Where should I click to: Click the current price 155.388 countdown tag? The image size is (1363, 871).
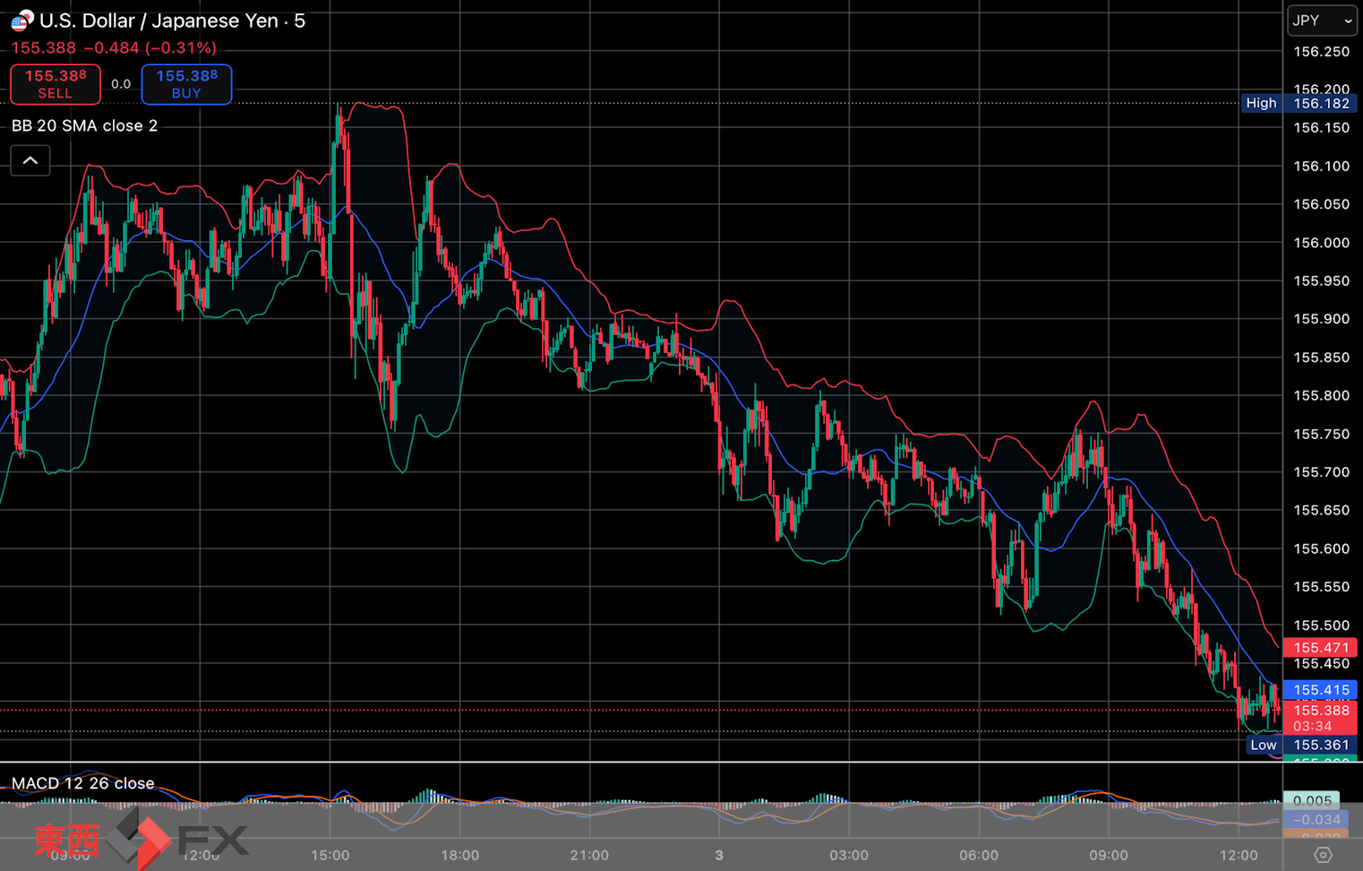[x=1320, y=718]
